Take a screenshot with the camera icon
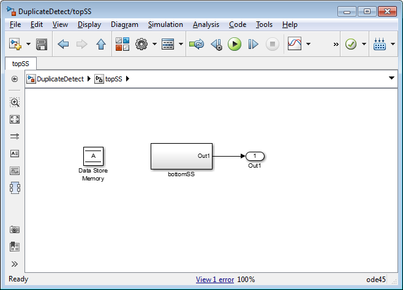The image size is (403, 290). pyautogui.click(x=15, y=229)
